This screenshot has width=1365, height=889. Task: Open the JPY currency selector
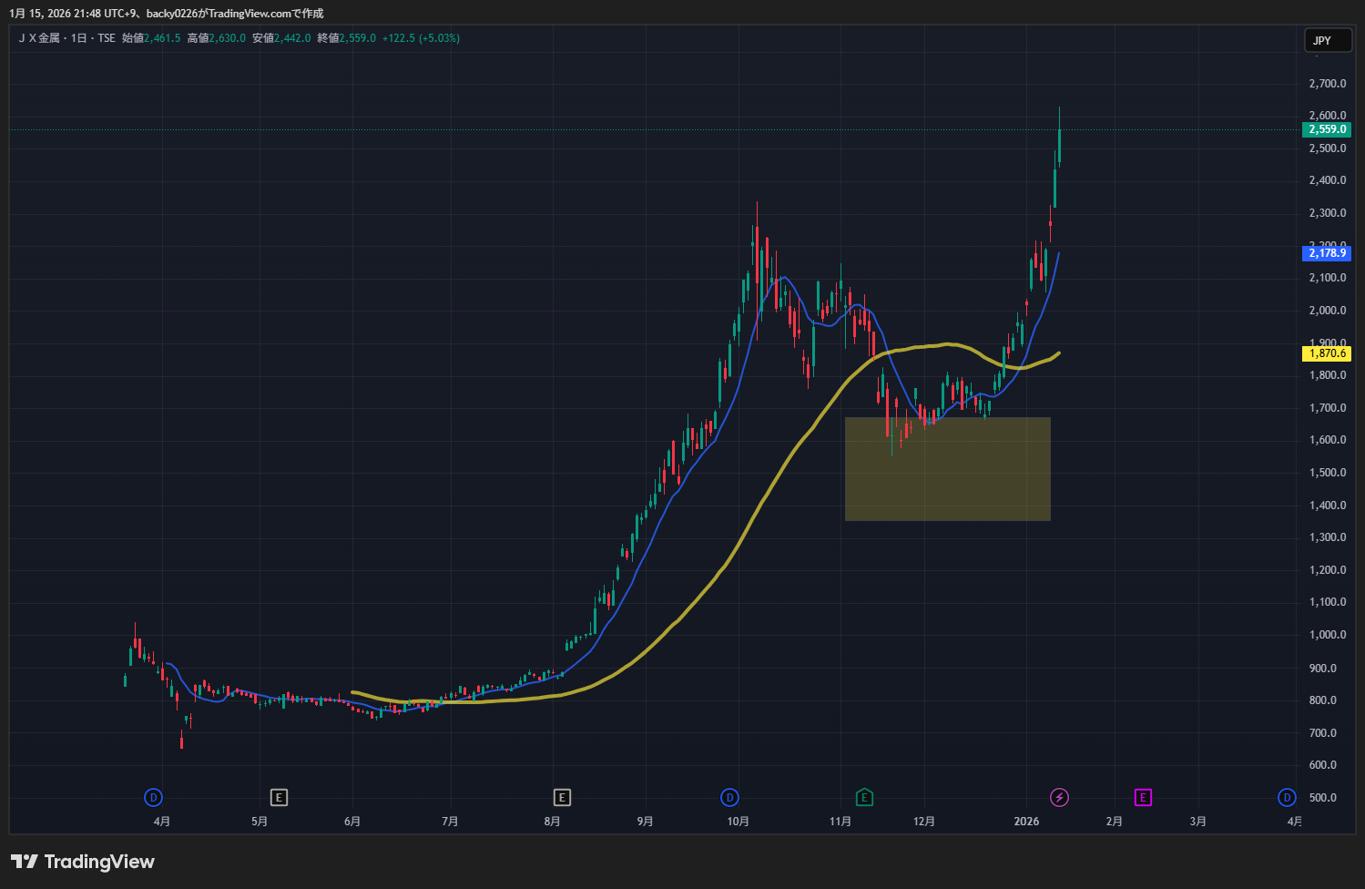[1327, 41]
